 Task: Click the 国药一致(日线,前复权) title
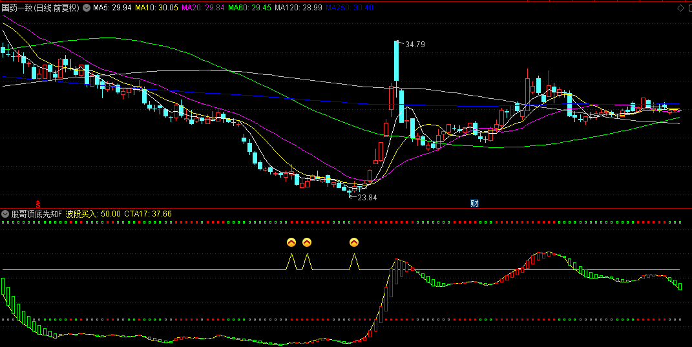coord(40,8)
